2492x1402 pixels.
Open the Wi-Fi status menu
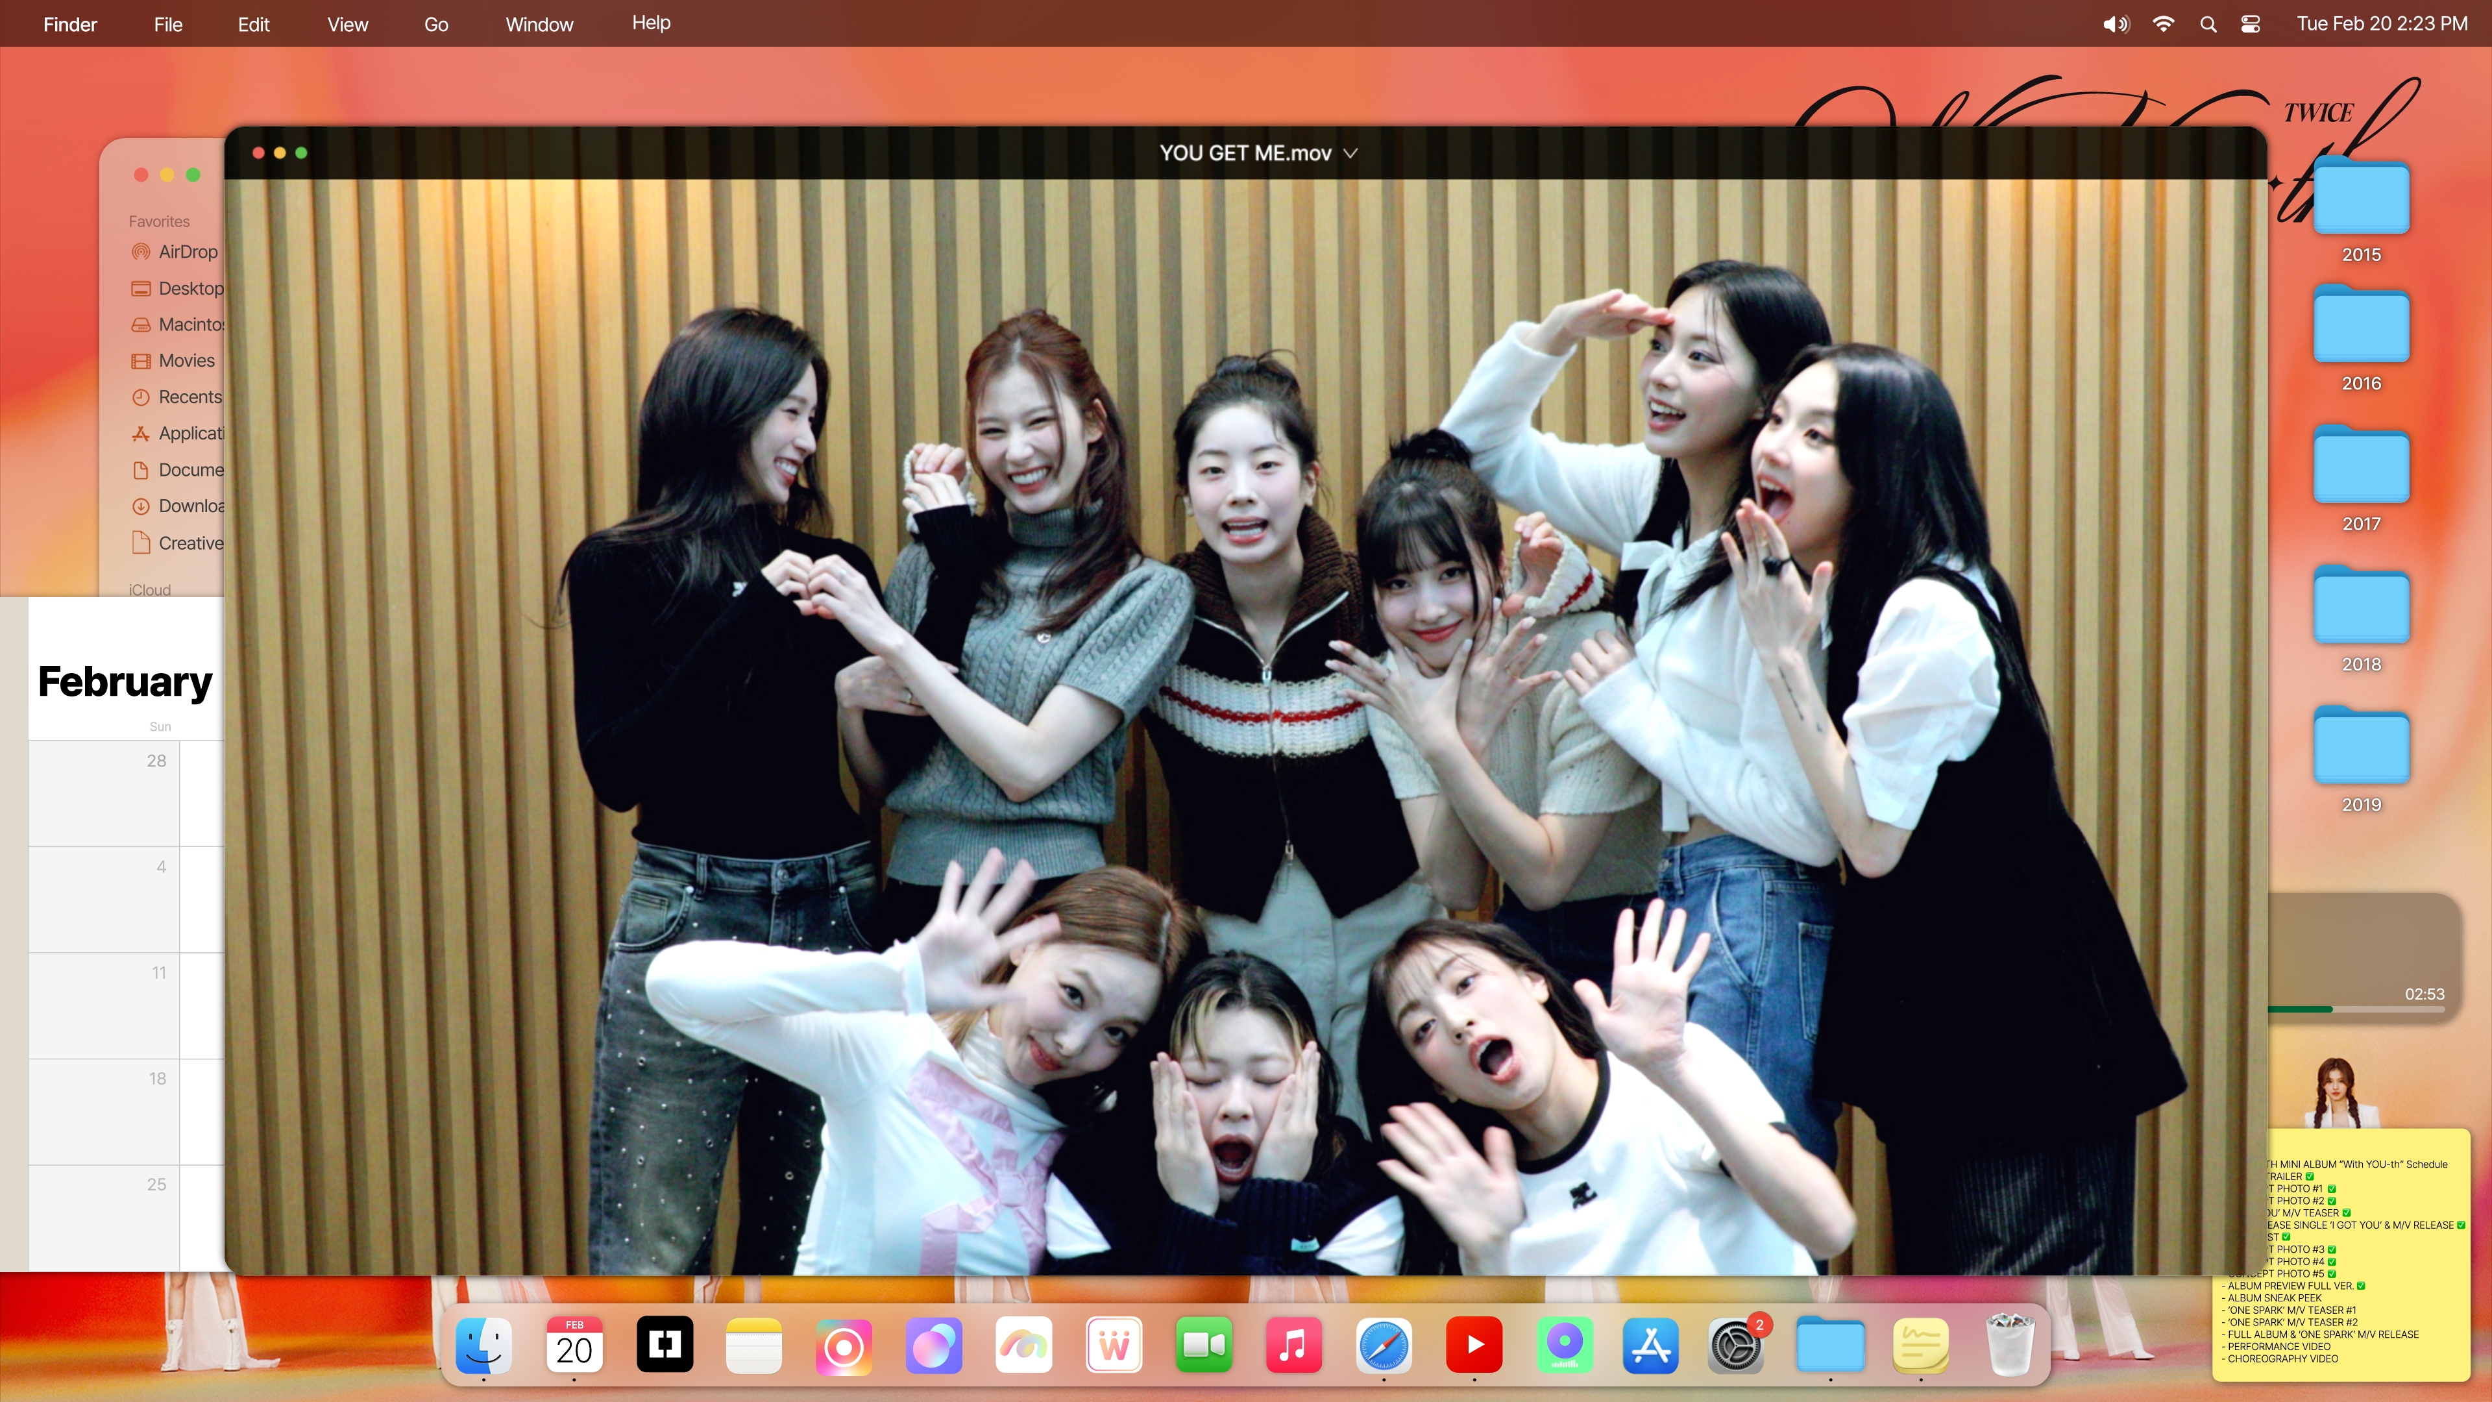tap(2163, 24)
